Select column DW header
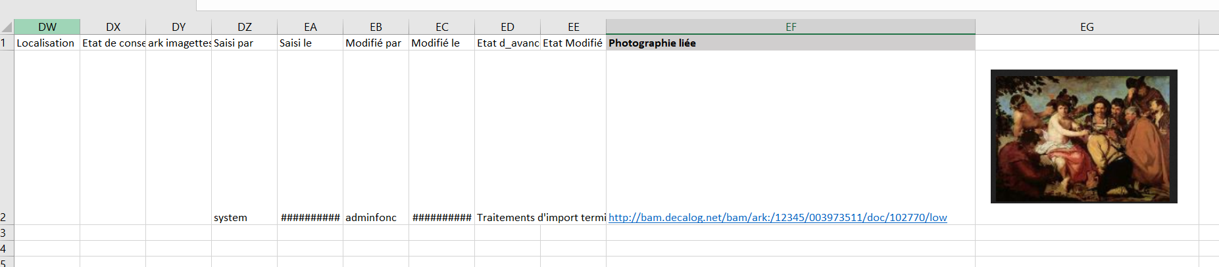 (47, 27)
